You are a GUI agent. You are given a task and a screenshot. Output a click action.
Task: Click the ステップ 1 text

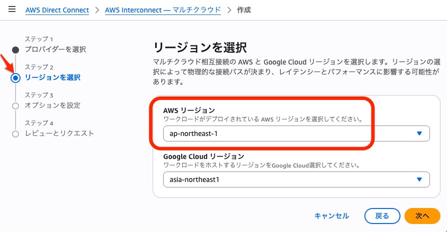click(x=39, y=39)
